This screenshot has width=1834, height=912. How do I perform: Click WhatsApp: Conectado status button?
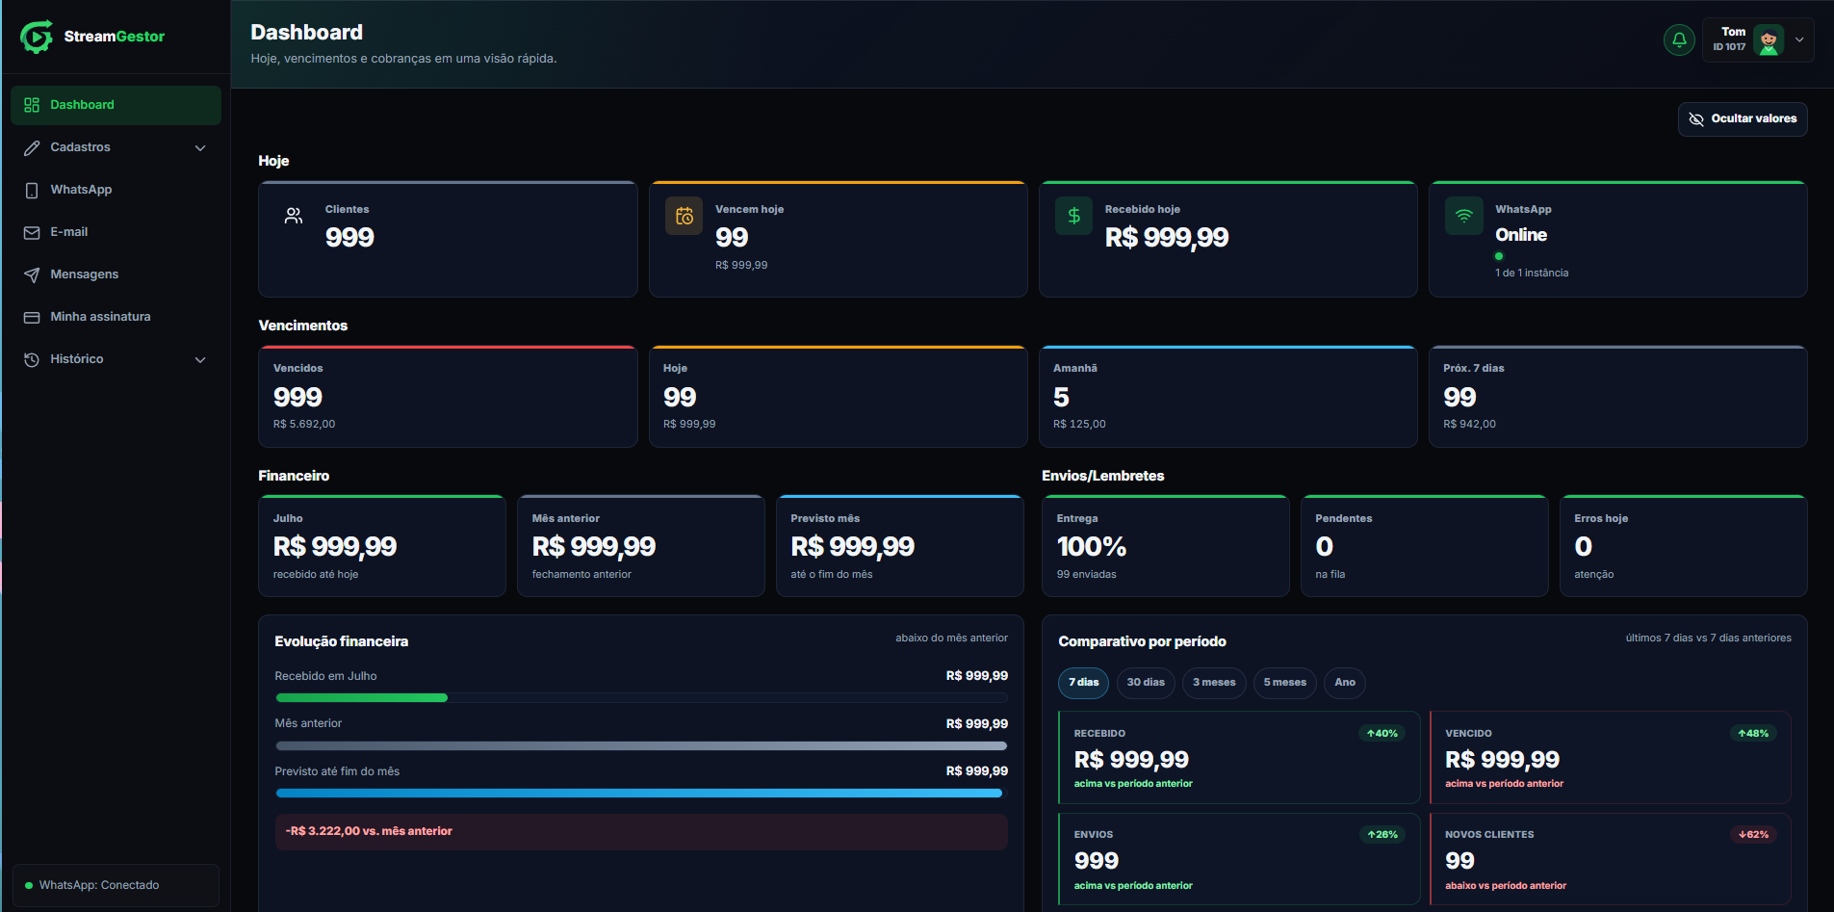116,885
